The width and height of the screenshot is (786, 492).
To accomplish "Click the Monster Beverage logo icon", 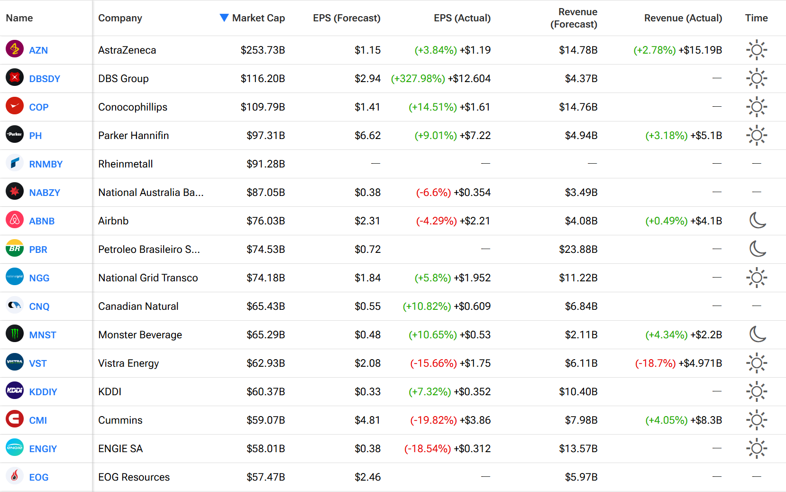I will tap(15, 334).
